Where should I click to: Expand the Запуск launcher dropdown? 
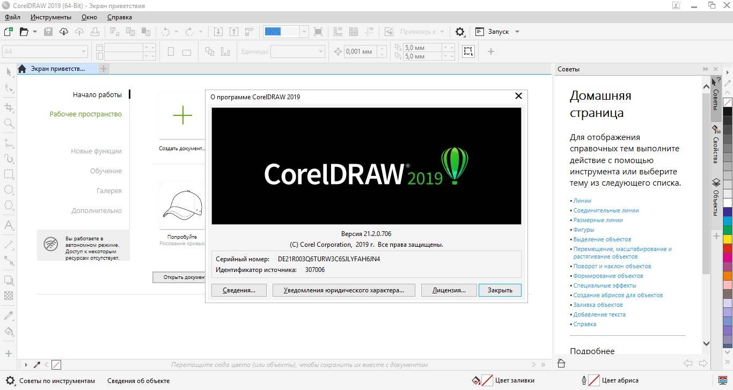coord(517,32)
